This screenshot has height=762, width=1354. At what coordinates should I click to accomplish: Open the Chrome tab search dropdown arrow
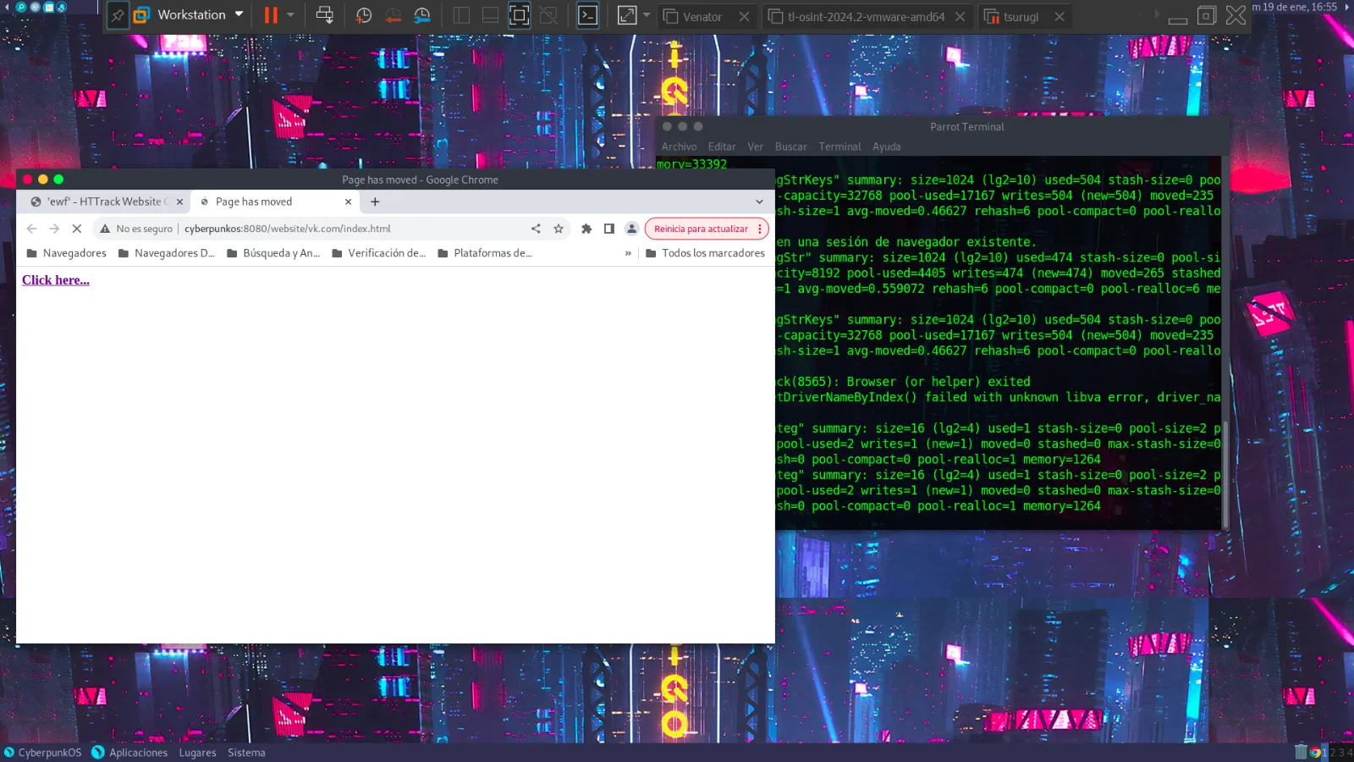(759, 202)
